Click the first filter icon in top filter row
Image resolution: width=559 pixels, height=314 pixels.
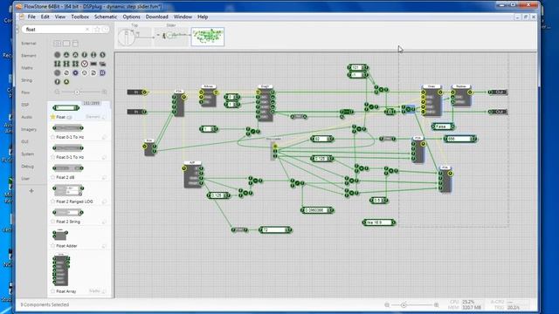coord(57,44)
